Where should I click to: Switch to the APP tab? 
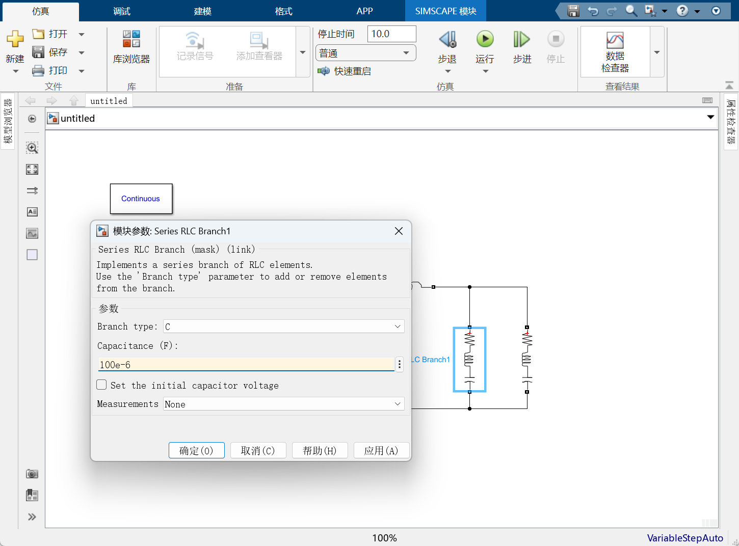coord(364,11)
